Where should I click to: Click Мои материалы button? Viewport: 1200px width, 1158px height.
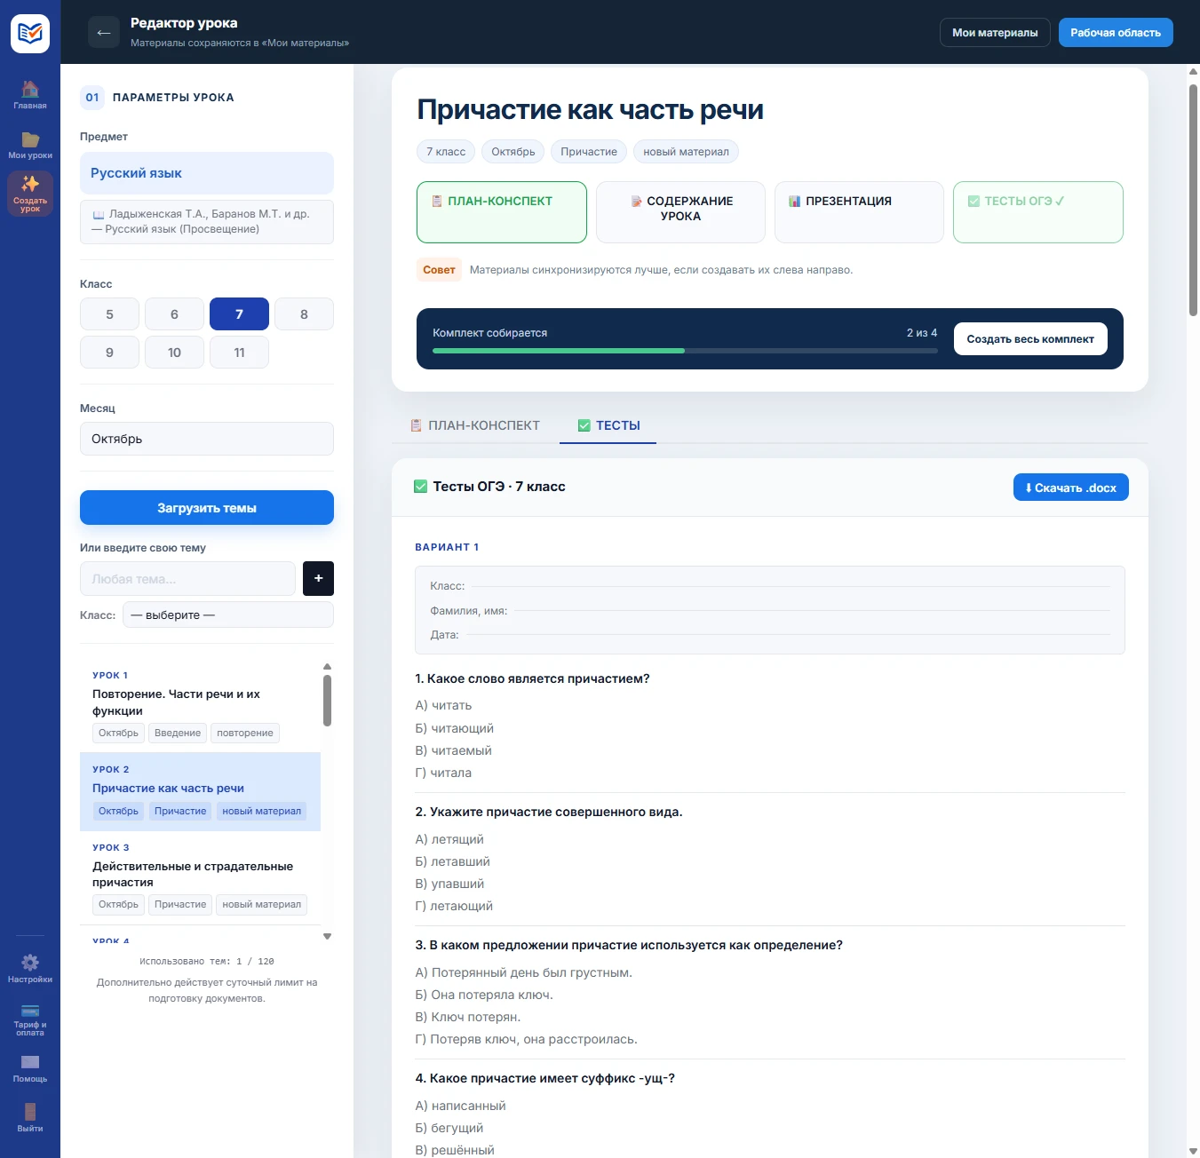pos(995,33)
